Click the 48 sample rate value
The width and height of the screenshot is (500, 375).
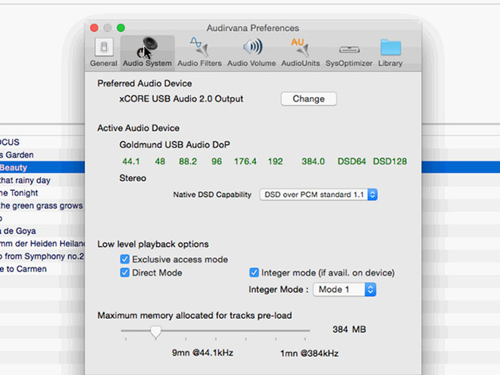click(x=160, y=161)
